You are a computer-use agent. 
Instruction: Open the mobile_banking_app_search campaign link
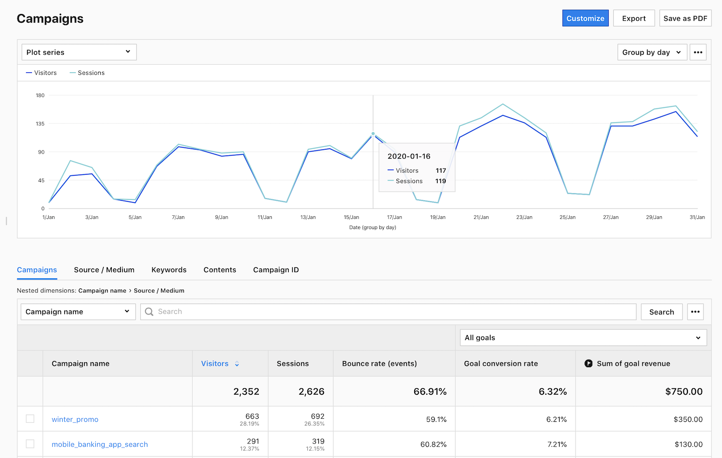click(x=100, y=444)
